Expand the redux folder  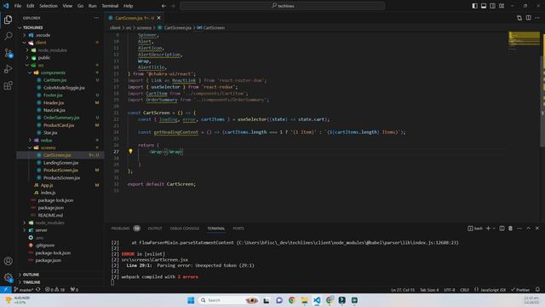tap(46, 140)
